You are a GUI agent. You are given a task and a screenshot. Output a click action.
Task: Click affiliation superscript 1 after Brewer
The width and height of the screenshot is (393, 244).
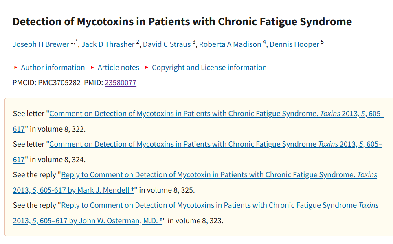point(72,42)
